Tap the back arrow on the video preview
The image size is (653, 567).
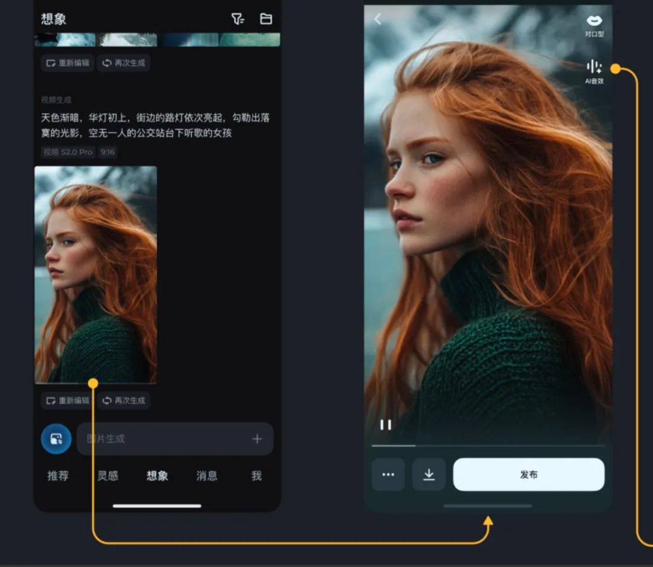point(378,19)
